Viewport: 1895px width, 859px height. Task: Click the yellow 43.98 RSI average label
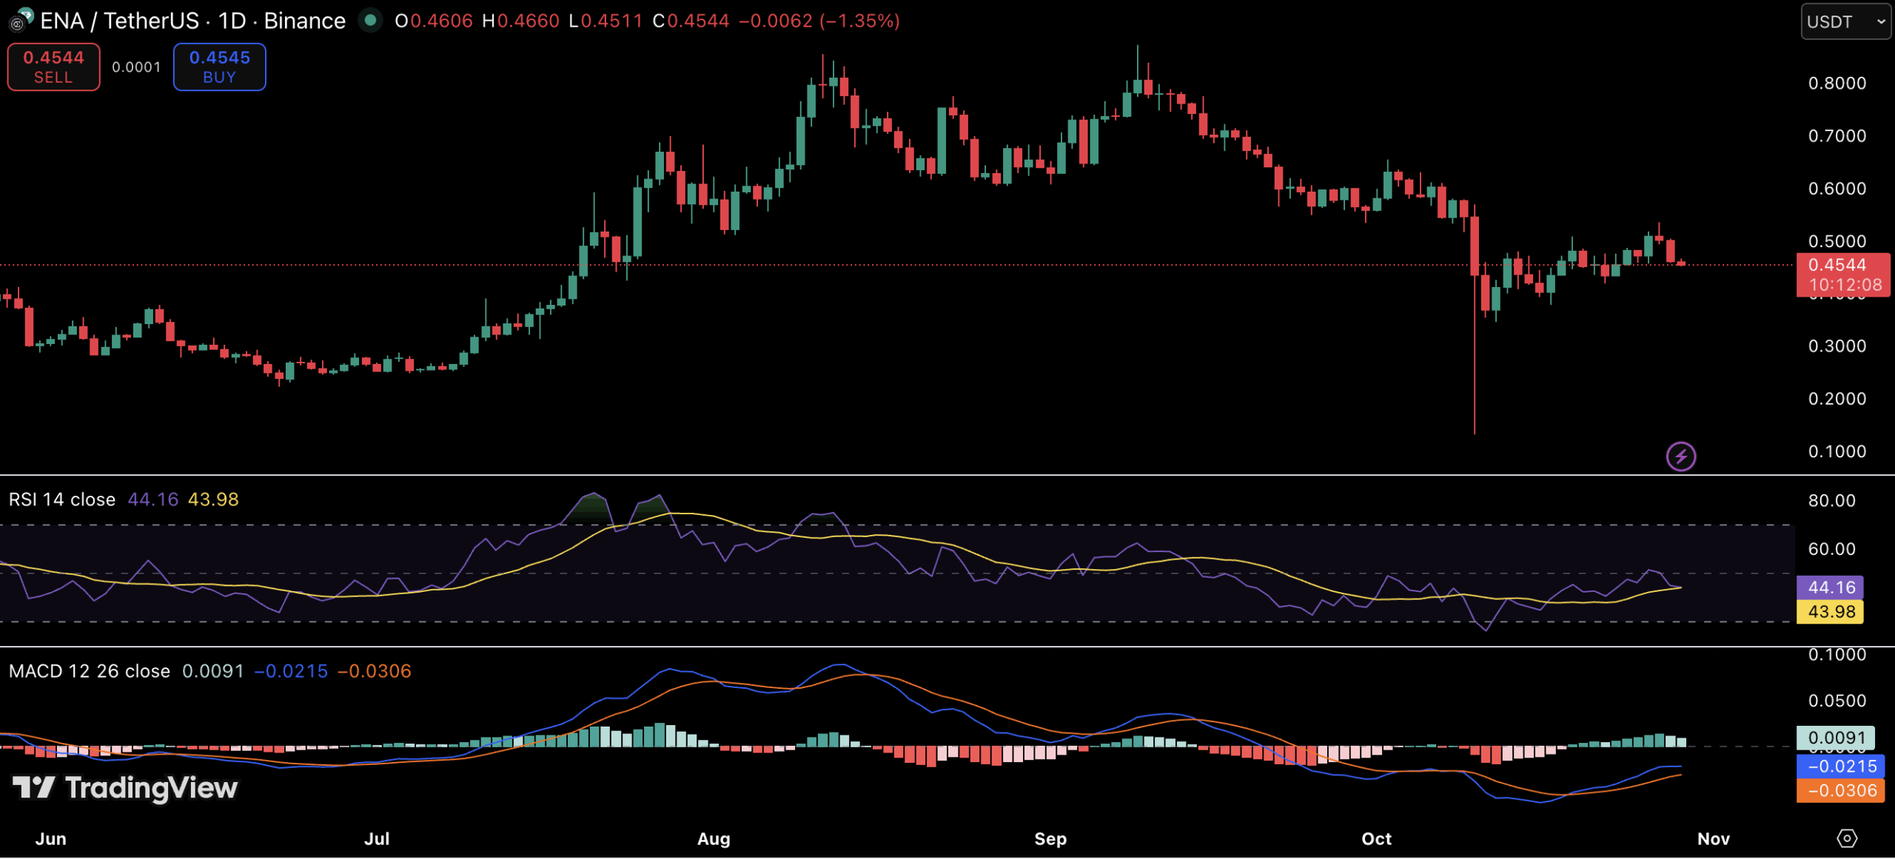click(x=1830, y=612)
